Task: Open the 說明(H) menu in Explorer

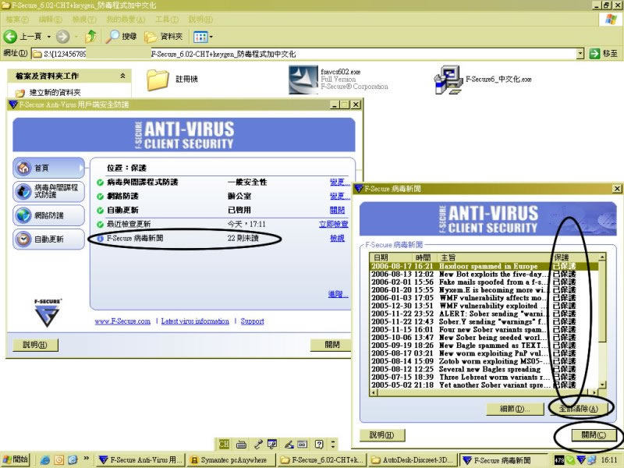Action: 200,19
